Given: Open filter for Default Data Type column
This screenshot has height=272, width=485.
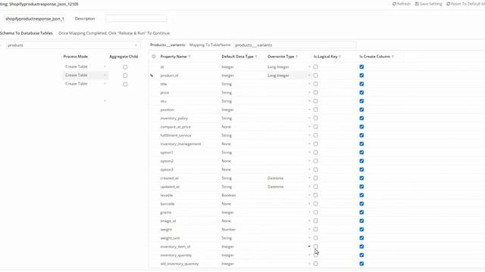Looking at the screenshot, I should (256, 57).
